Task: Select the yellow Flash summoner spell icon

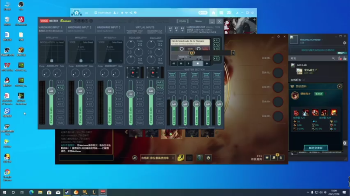Action: [x=181, y=158]
